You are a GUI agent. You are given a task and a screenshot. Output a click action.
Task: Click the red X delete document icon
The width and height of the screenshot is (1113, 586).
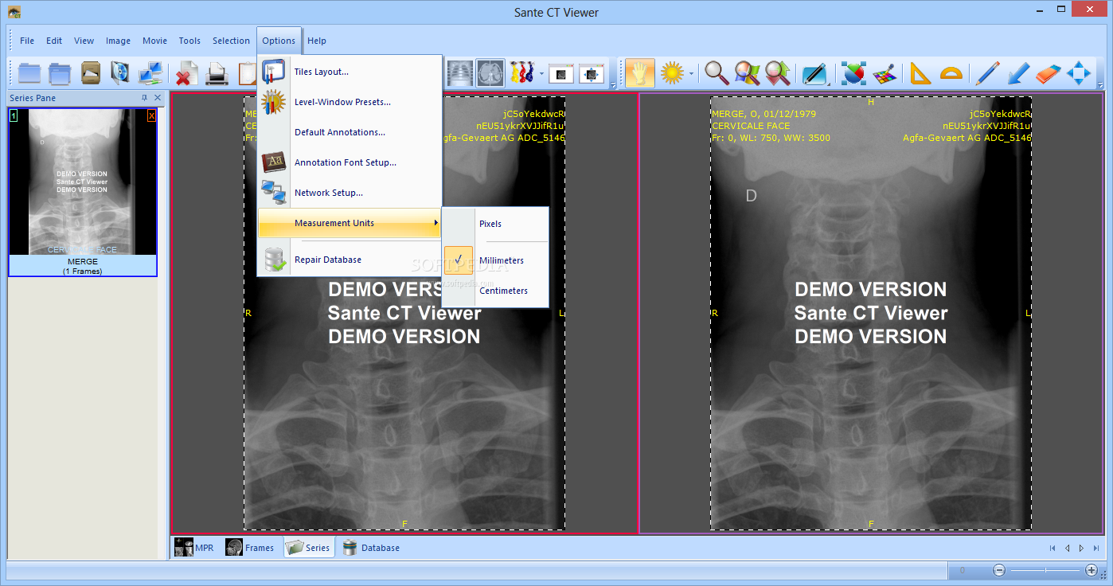point(187,73)
